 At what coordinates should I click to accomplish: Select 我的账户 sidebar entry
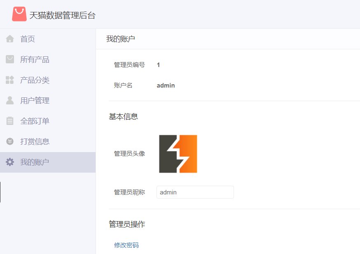click(x=48, y=162)
